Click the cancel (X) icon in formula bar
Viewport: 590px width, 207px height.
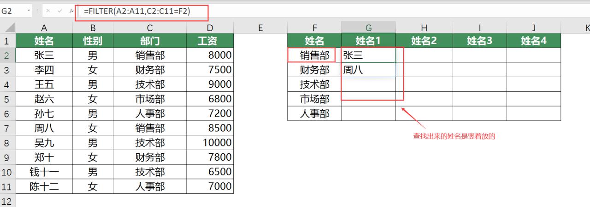tap(48, 11)
